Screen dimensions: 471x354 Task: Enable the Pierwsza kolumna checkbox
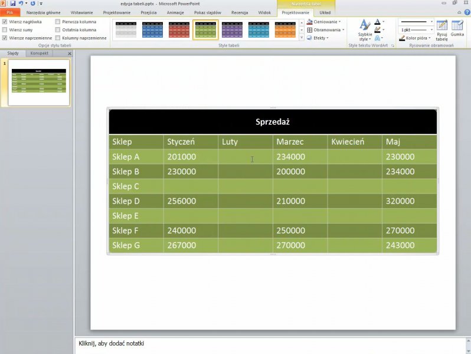[58, 21]
